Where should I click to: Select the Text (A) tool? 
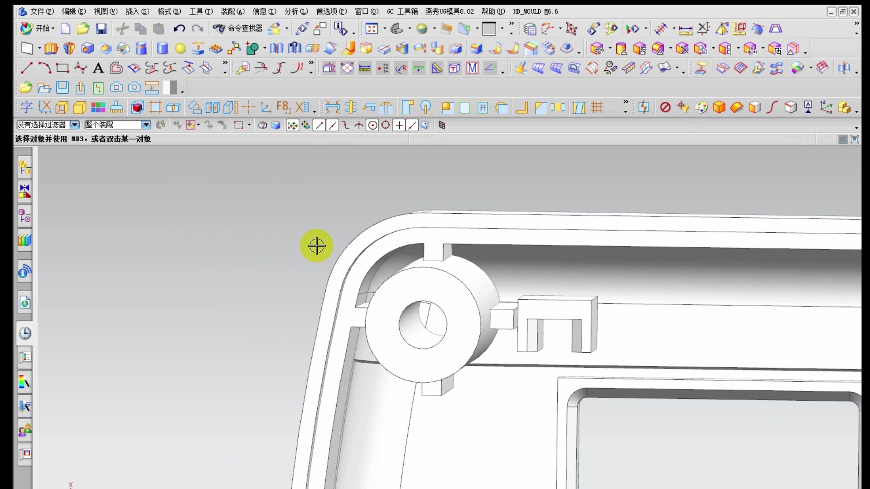[98, 68]
